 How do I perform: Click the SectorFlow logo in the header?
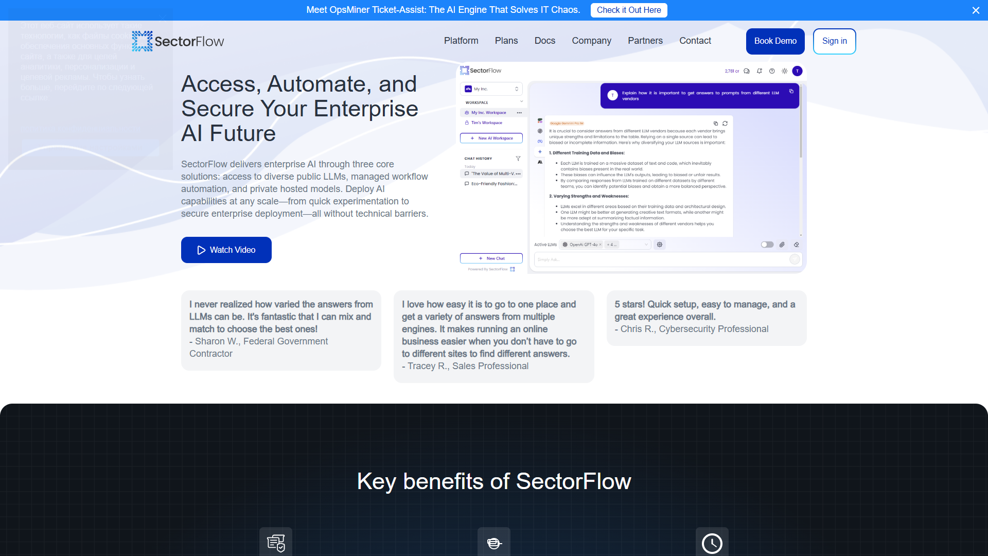pos(178,41)
